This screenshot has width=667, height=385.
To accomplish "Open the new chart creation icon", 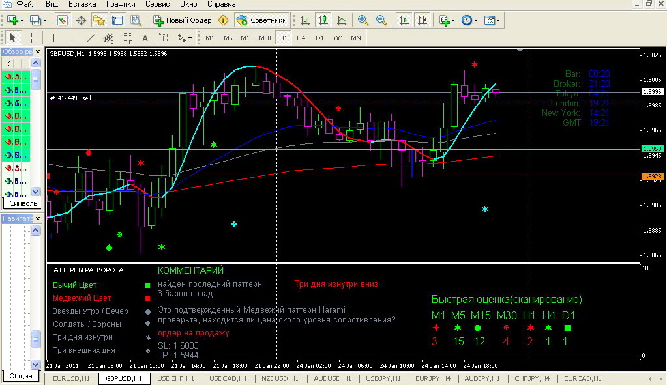I will (12, 20).
